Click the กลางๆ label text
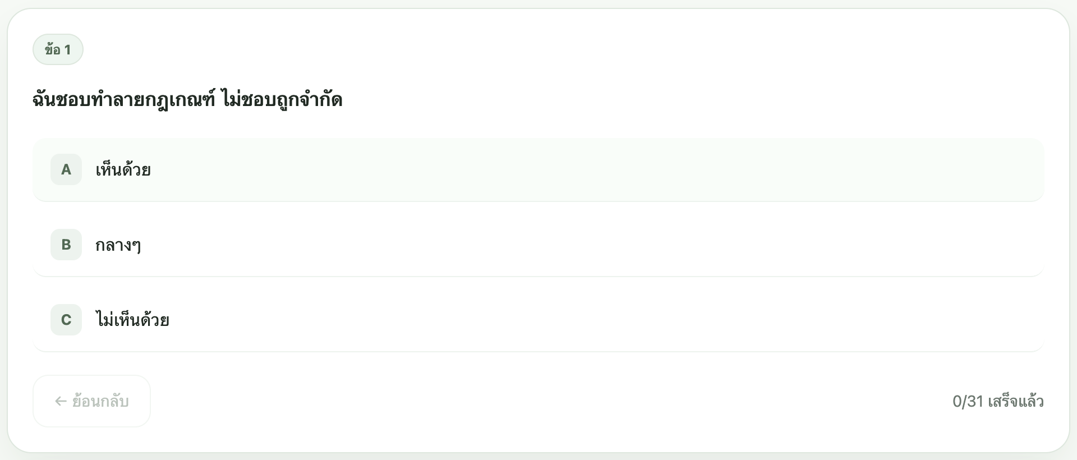Viewport: 1077px width, 460px height. pos(118,245)
